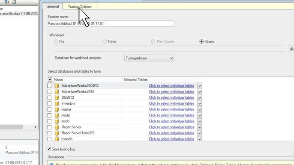294x165 pixels.
Task: Click the tempdb database icon
Action: tap(57, 139)
